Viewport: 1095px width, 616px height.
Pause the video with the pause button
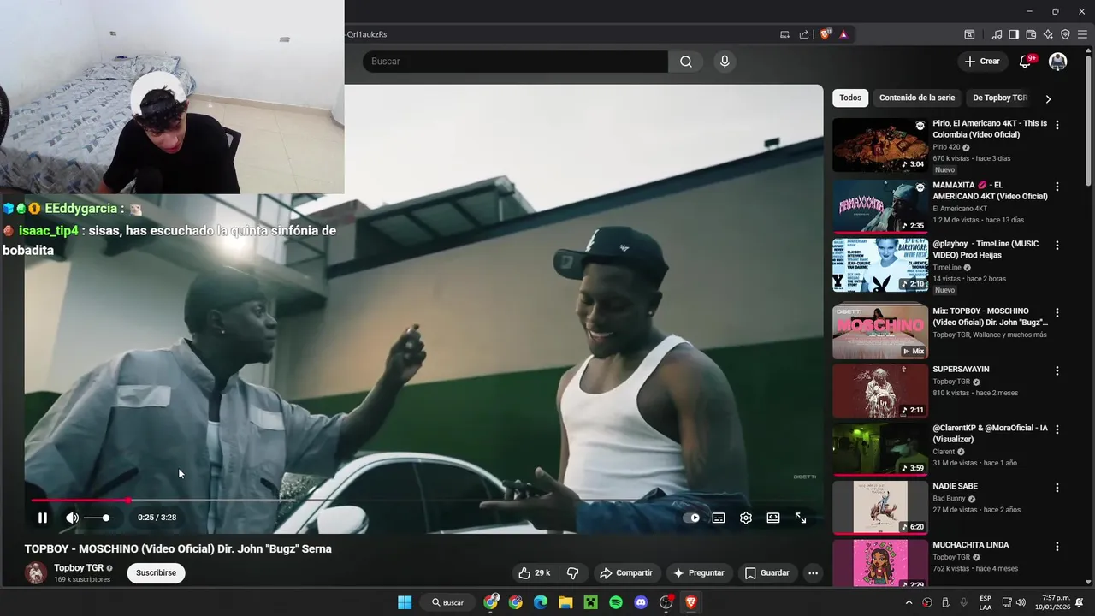43,518
